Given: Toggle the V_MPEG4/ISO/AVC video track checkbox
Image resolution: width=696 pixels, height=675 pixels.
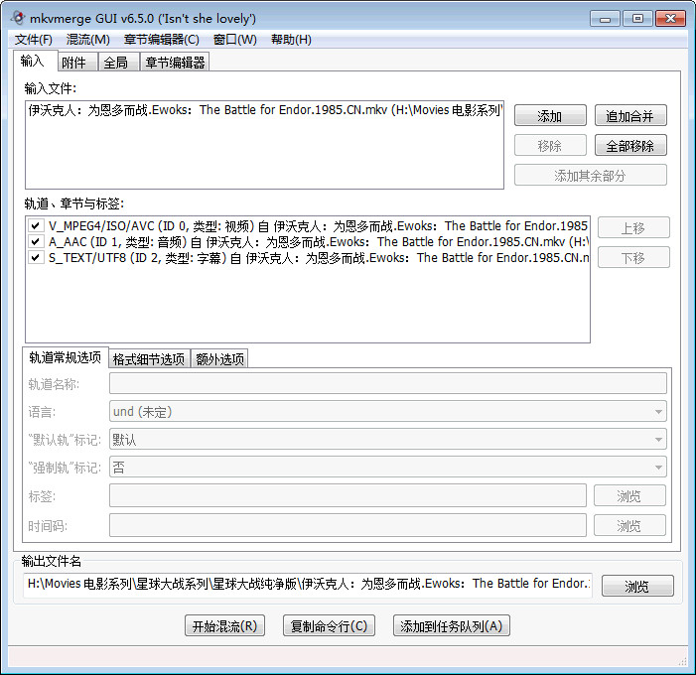Looking at the screenshot, I should pos(35,226).
